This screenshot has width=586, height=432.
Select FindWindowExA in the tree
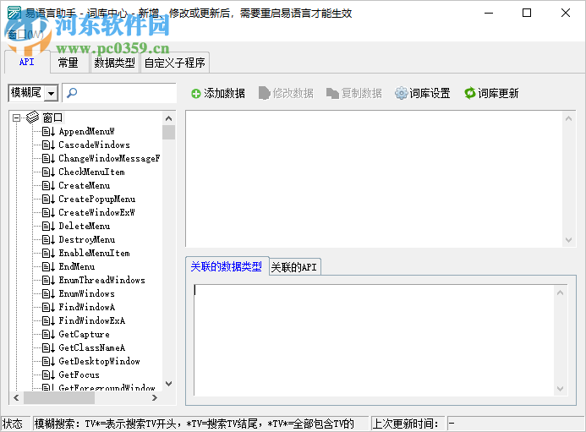pos(92,320)
